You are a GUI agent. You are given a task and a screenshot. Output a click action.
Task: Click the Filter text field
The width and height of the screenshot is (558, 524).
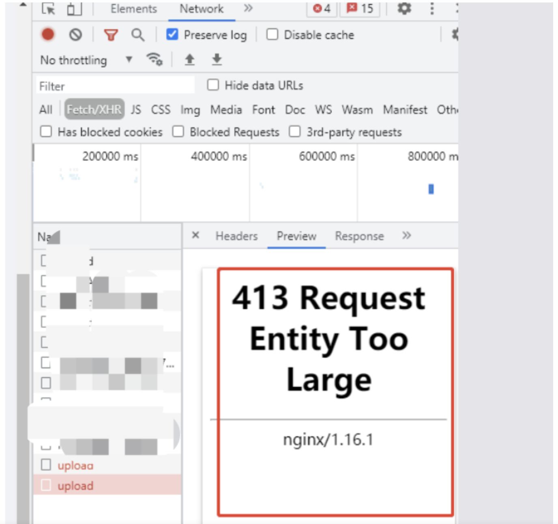click(x=116, y=86)
